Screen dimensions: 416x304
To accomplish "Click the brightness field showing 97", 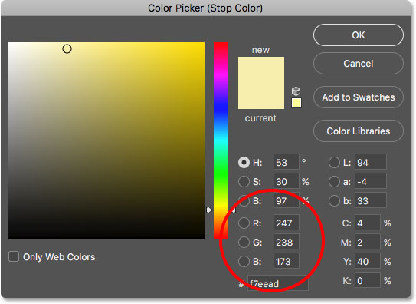I will (x=287, y=200).
